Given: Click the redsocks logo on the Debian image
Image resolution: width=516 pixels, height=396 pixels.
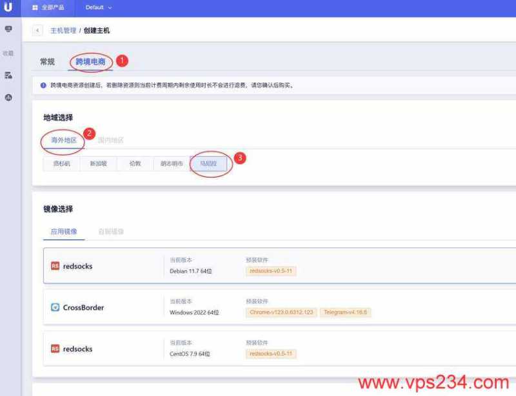Looking at the screenshot, I should (55, 266).
